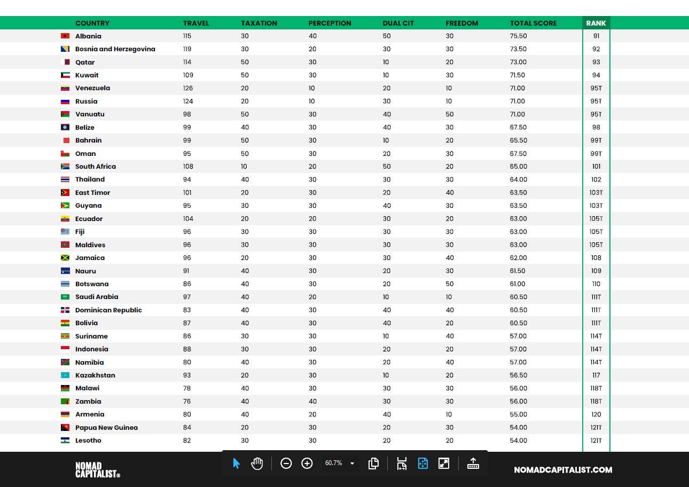Click the RANK column header
This screenshot has width=689, height=487.
tap(596, 23)
